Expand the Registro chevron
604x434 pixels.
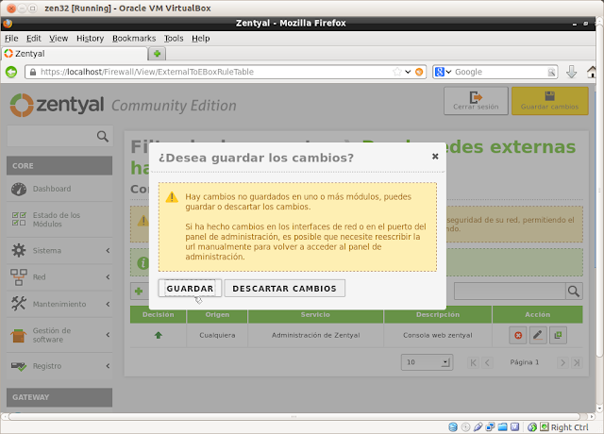tap(108, 366)
